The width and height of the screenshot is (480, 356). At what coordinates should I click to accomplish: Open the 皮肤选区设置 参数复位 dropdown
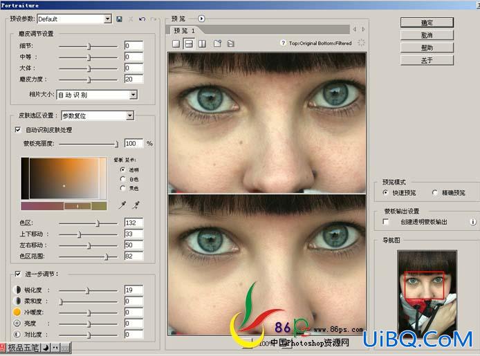[x=130, y=115]
